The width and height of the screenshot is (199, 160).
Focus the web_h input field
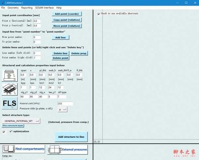click(51, 75)
